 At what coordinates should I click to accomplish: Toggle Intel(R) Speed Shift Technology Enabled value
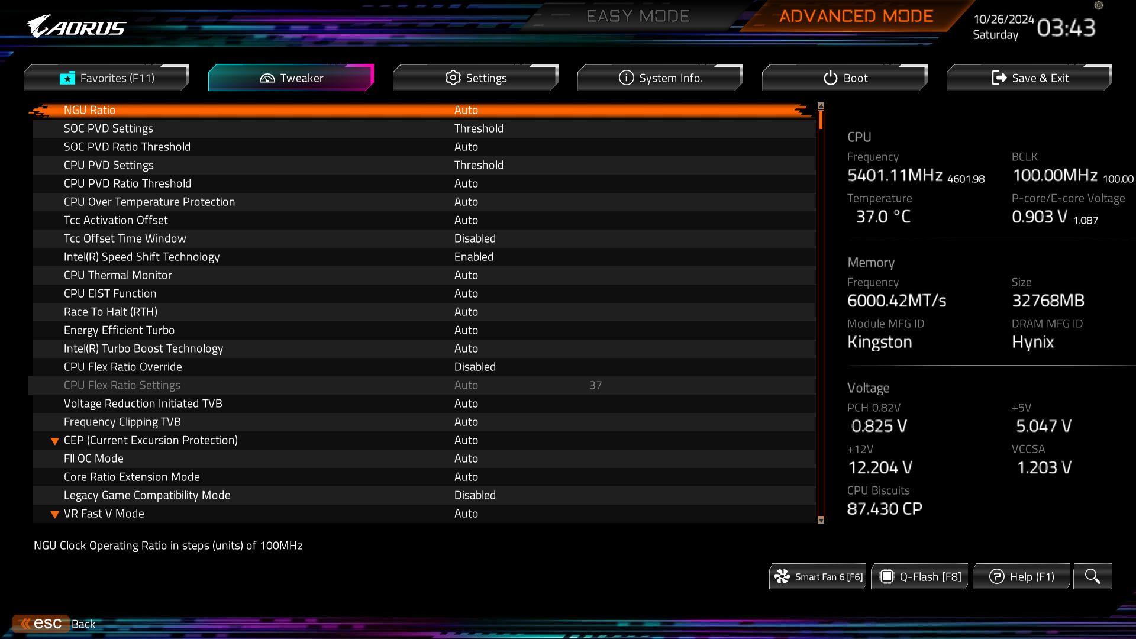(x=474, y=257)
